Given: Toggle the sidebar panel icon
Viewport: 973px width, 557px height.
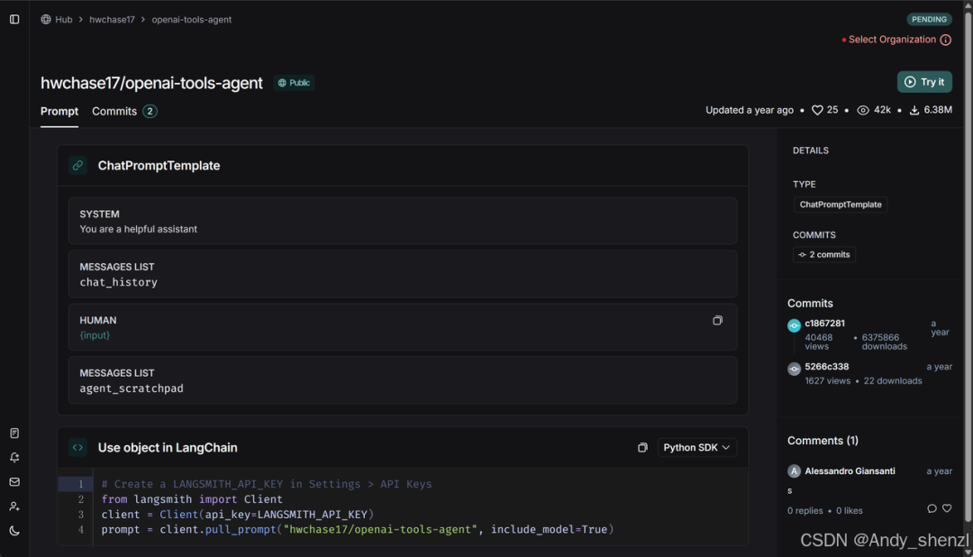Looking at the screenshot, I should point(14,19).
